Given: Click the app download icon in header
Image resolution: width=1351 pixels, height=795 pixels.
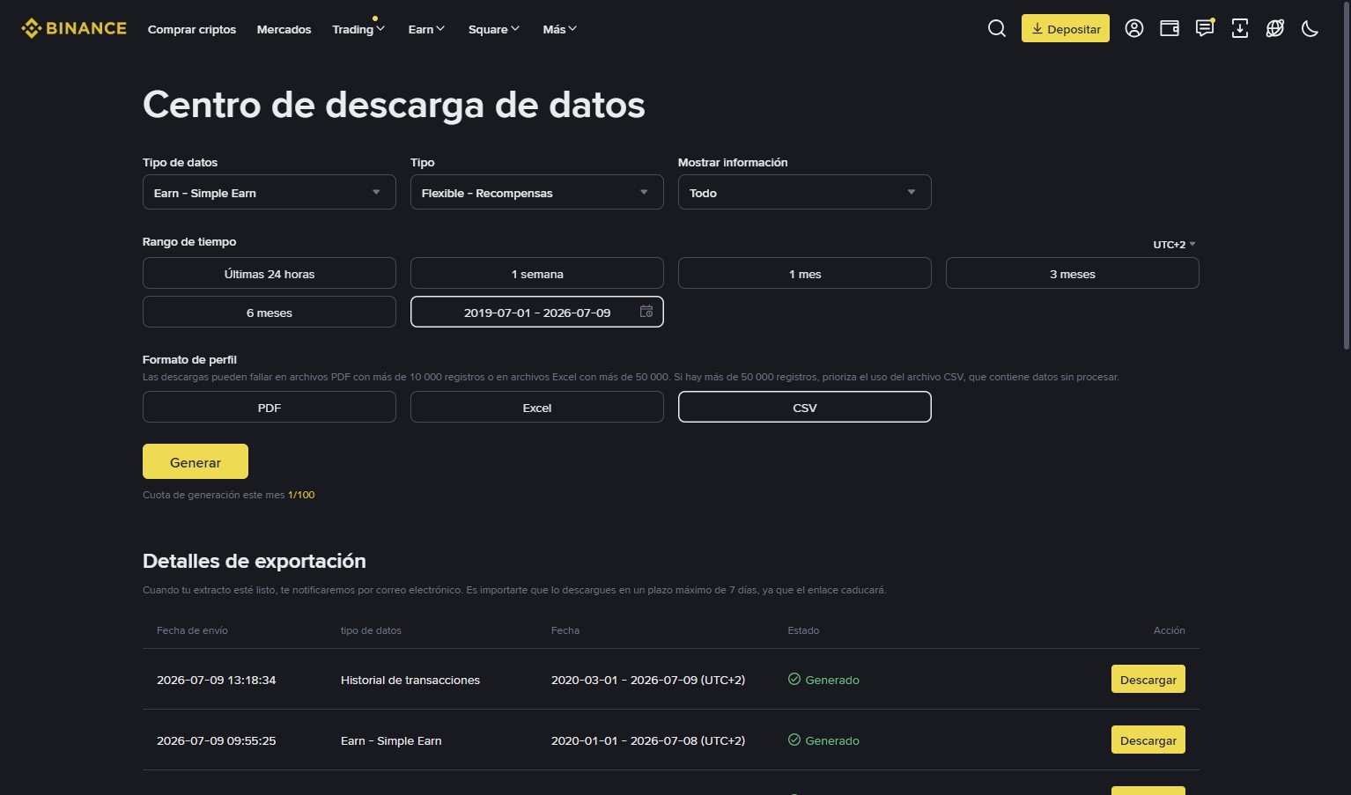Looking at the screenshot, I should pos(1240,28).
